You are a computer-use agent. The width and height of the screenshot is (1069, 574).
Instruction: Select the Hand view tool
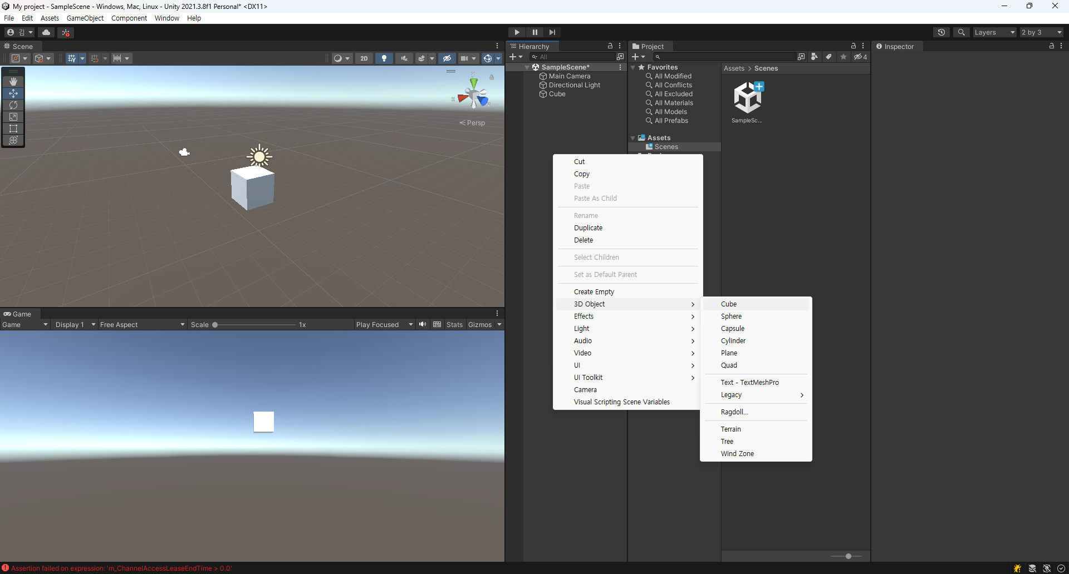(x=13, y=82)
